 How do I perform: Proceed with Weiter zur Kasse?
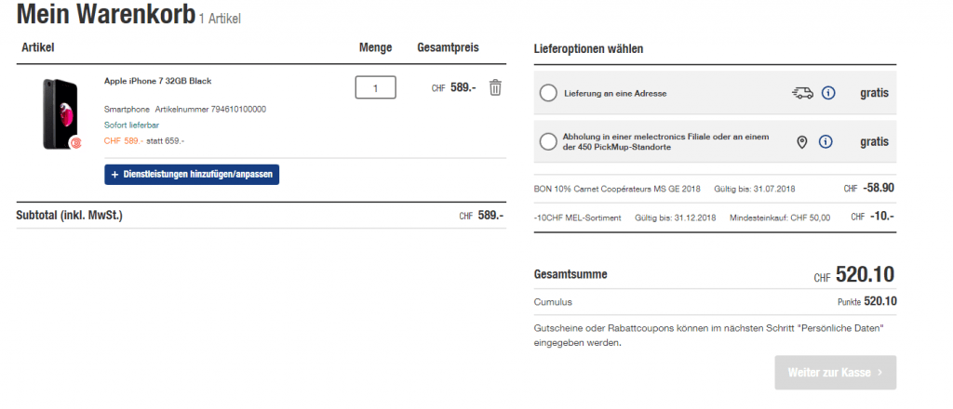[835, 373]
